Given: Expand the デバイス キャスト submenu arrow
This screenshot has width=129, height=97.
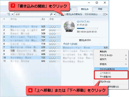Looking at the screenshot, I should [x=126, y=55].
